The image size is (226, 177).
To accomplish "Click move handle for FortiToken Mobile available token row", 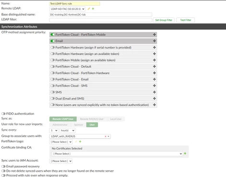I will click(154, 60).
